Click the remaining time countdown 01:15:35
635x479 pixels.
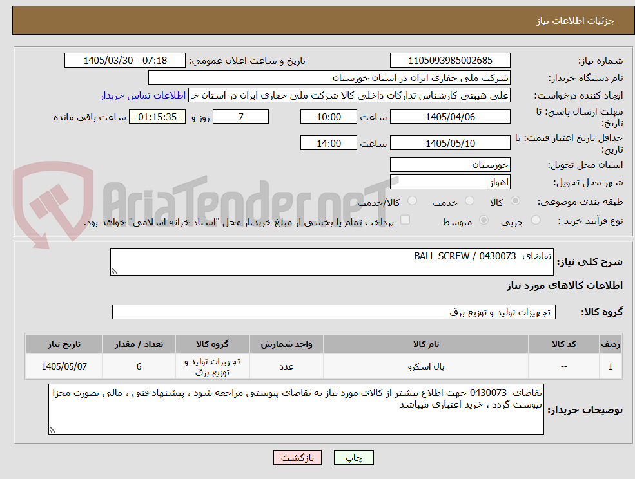point(157,117)
